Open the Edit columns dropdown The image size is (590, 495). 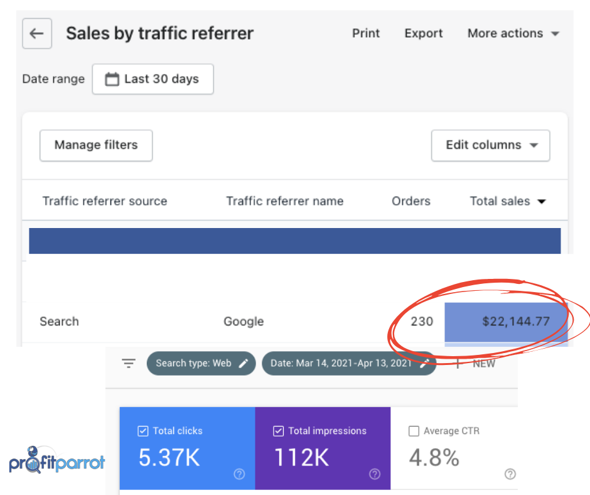tap(490, 145)
